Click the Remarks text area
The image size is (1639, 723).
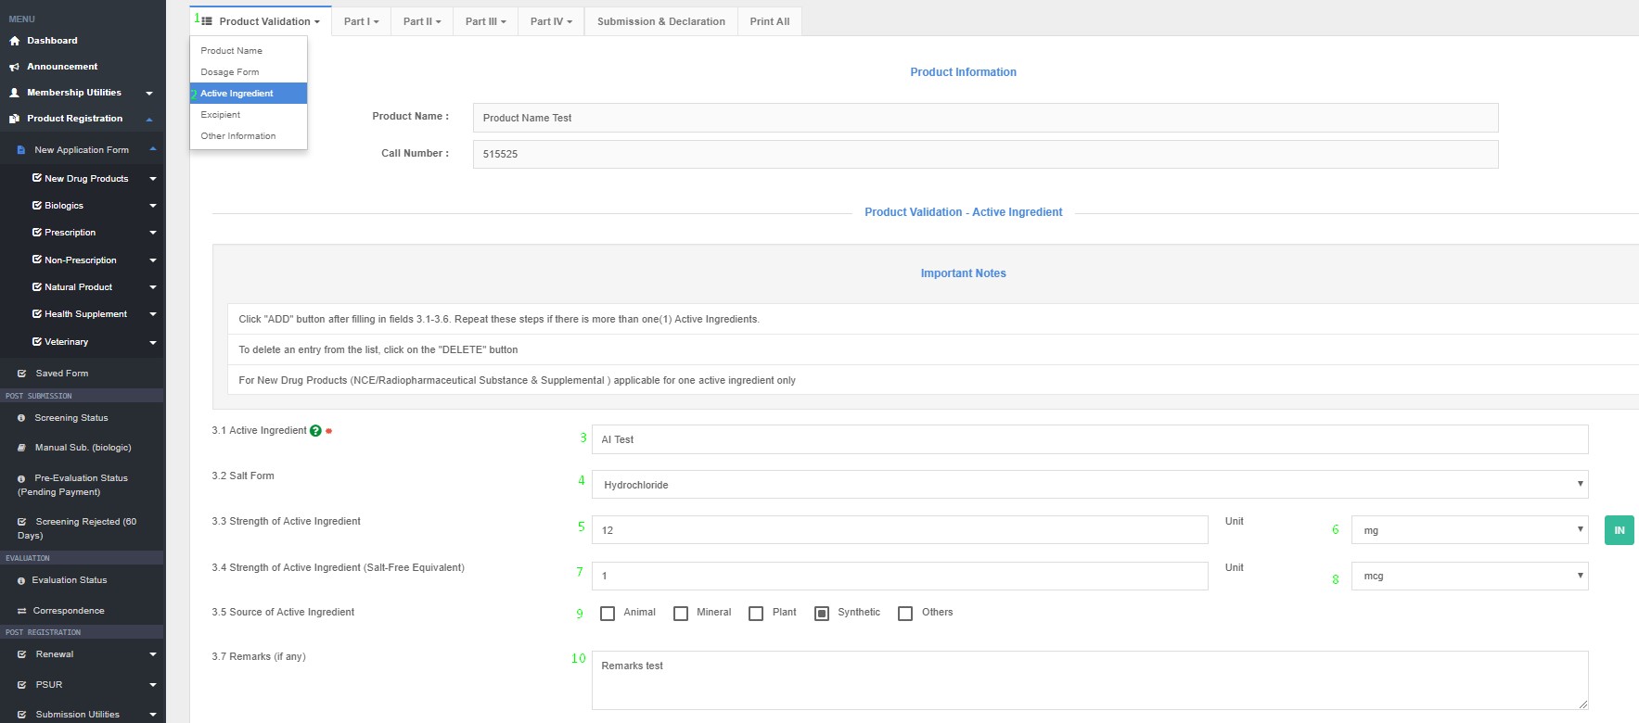(x=1089, y=679)
